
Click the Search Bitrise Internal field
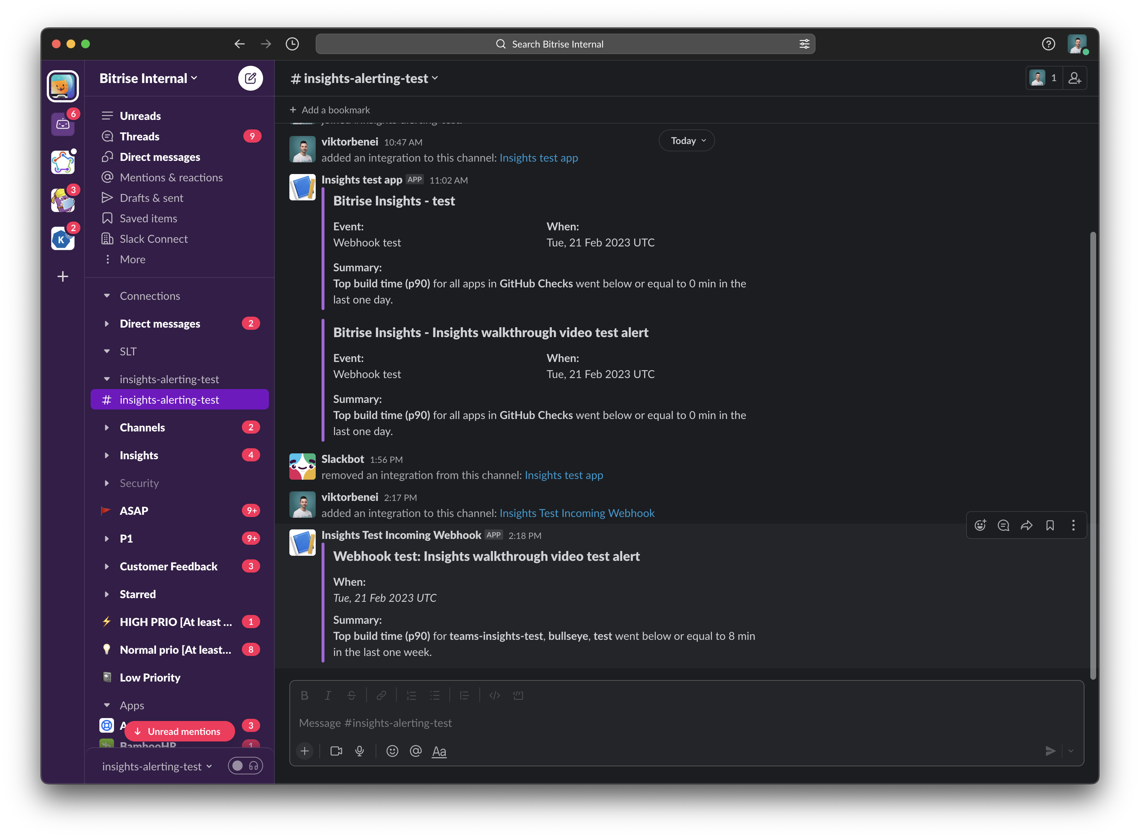(x=565, y=44)
